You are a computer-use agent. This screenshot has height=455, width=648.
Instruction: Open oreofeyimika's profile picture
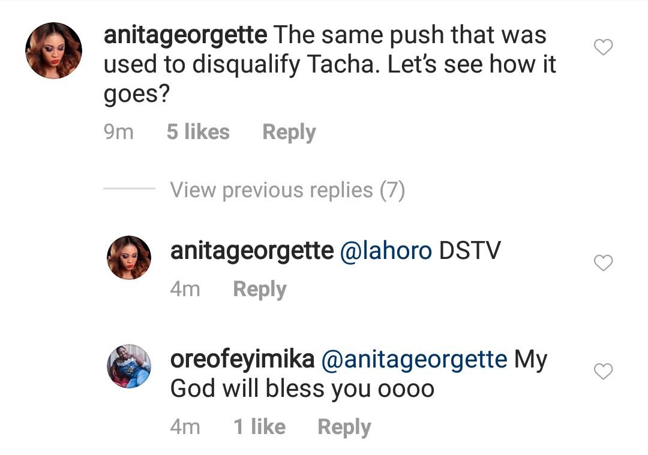coord(129,366)
